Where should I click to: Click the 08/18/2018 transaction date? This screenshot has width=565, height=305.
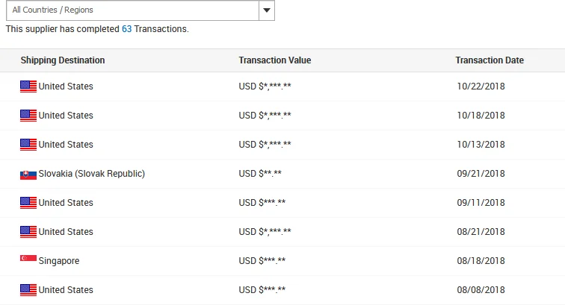[481, 261]
